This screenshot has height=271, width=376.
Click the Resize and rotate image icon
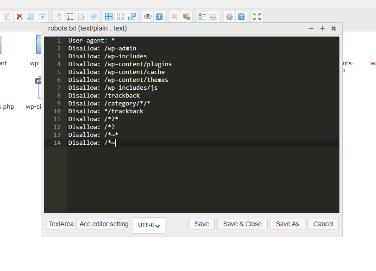(x=93, y=17)
